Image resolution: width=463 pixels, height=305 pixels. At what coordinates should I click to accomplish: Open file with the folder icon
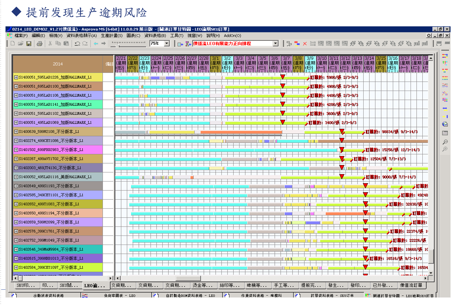click(21, 44)
